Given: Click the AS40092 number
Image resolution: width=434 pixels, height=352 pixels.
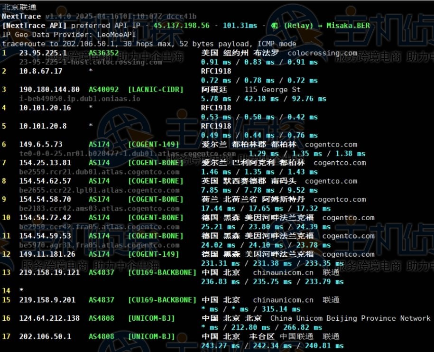Looking at the screenshot, I should [x=104, y=90].
